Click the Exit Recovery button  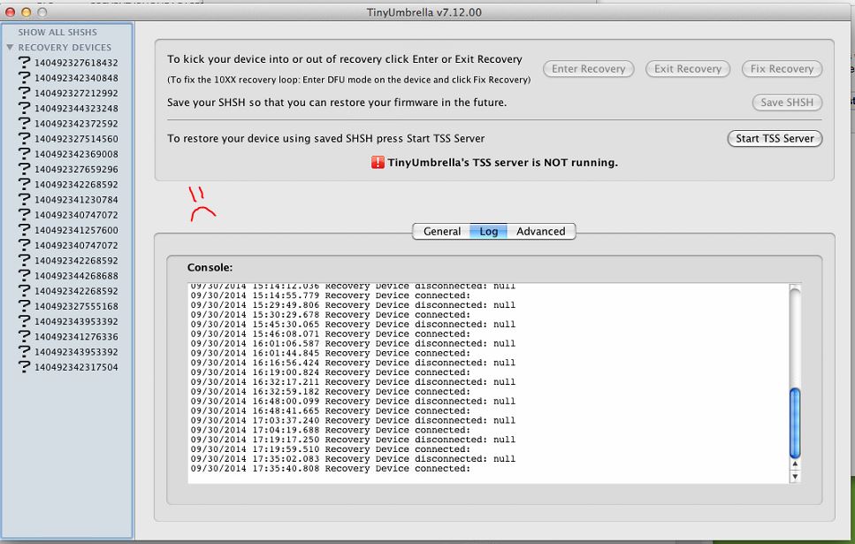[688, 69]
